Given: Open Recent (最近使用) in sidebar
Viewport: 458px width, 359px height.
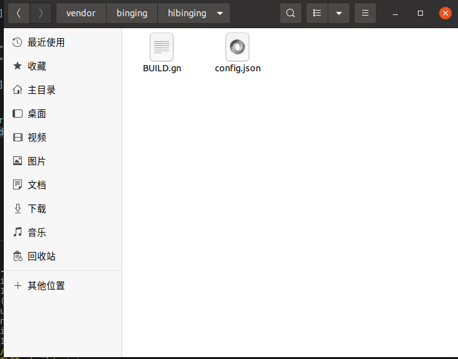Looking at the screenshot, I should 46,43.
